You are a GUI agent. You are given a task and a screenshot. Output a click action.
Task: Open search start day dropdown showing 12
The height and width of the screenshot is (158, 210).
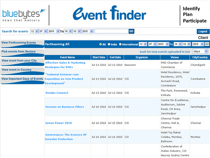(x=34, y=31)
